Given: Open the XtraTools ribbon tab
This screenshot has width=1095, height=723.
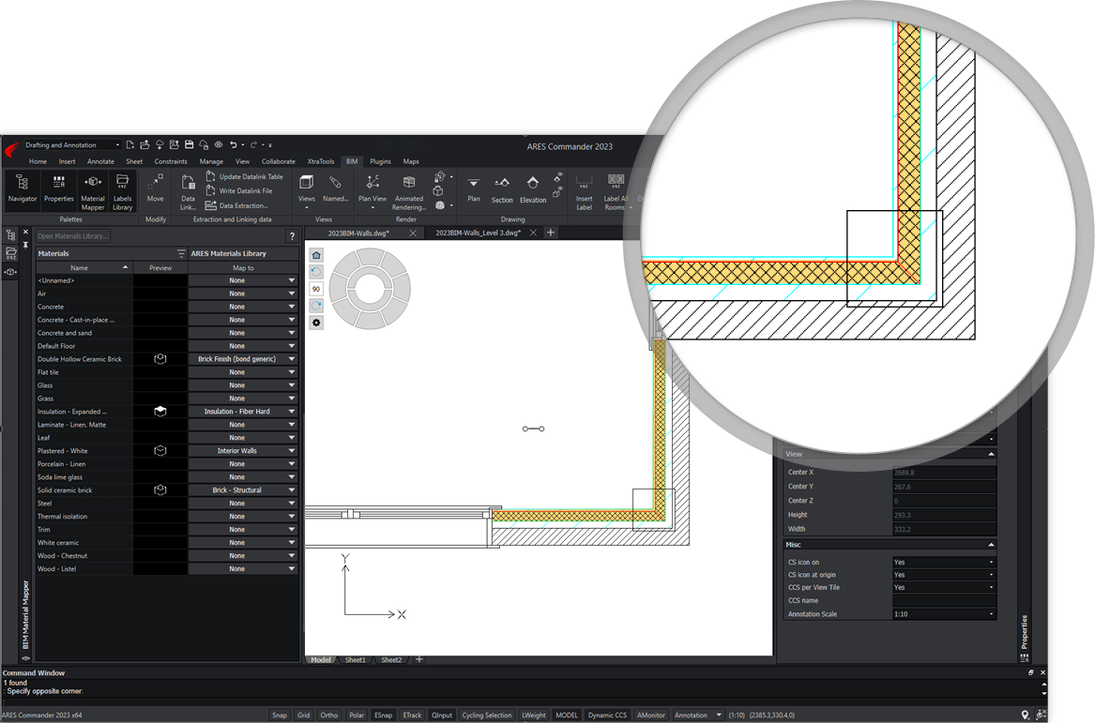Looking at the screenshot, I should [x=321, y=161].
